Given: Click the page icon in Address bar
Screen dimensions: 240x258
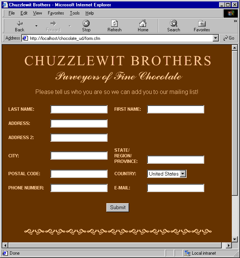Looking at the screenshot, I should point(25,38).
